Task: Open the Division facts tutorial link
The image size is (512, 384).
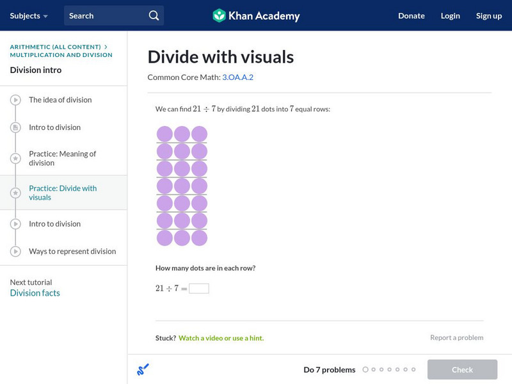Action: pos(35,292)
